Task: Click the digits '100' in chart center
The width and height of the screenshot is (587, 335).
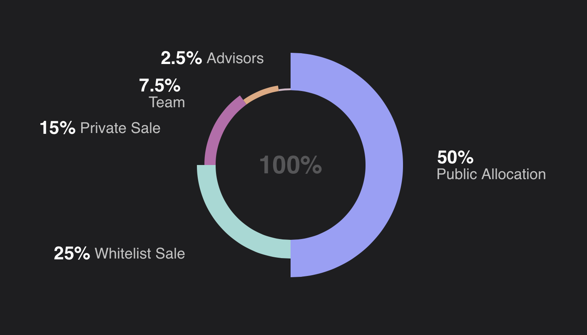Action: [x=280, y=165]
